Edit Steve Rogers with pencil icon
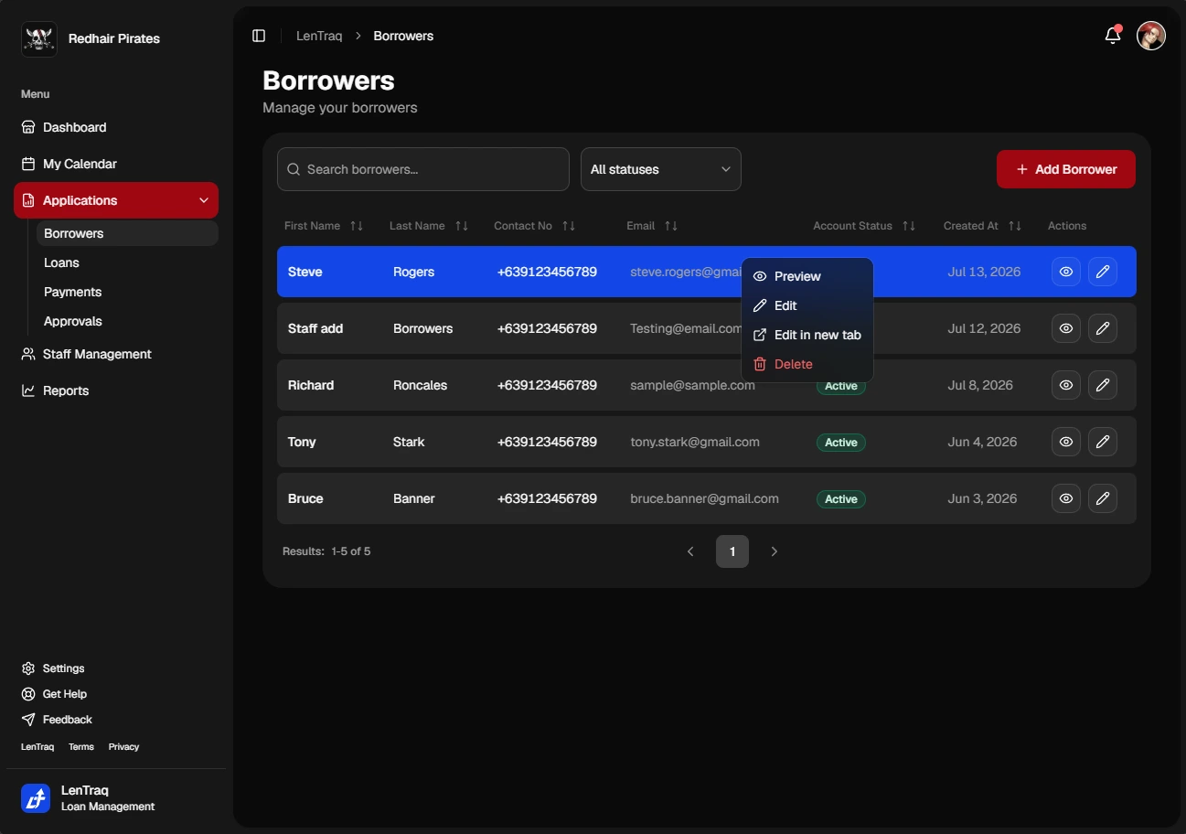This screenshot has height=834, width=1186. [1103, 272]
